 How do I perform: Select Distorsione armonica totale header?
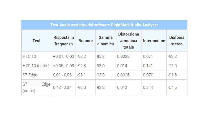tap(129, 41)
